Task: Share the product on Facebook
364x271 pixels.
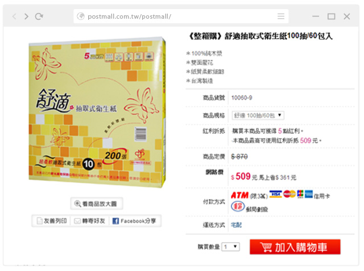Action: [134, 221]
